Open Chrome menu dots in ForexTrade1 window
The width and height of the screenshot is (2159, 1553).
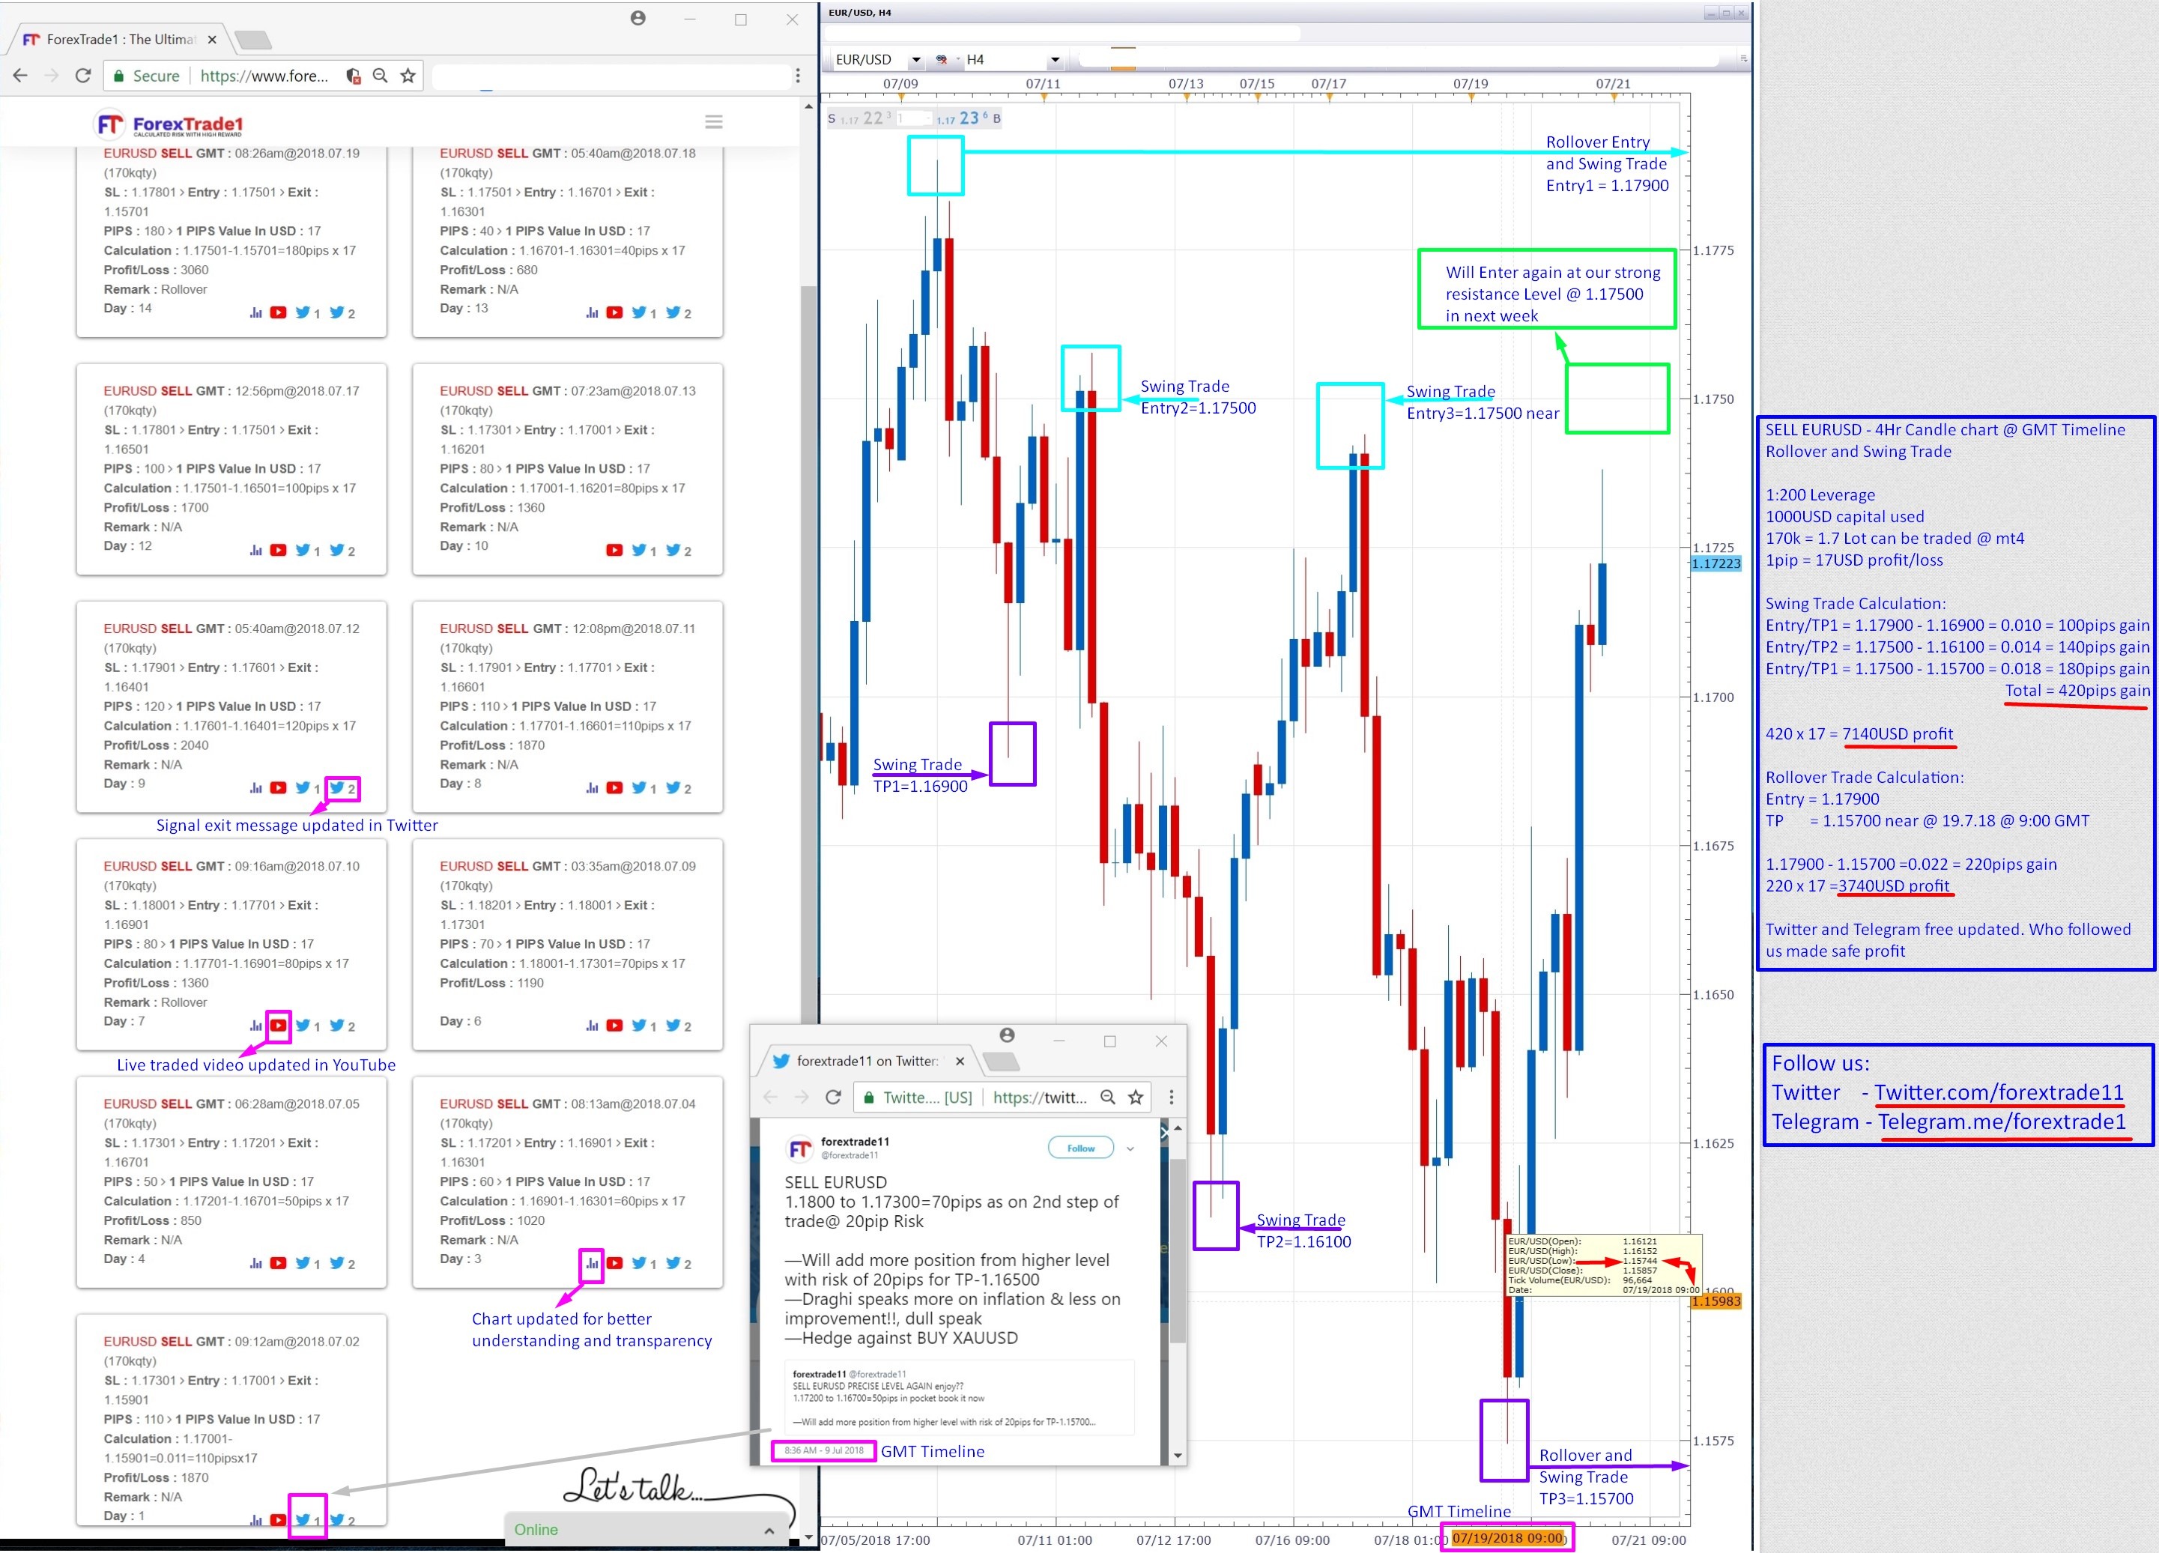(798, 75)
